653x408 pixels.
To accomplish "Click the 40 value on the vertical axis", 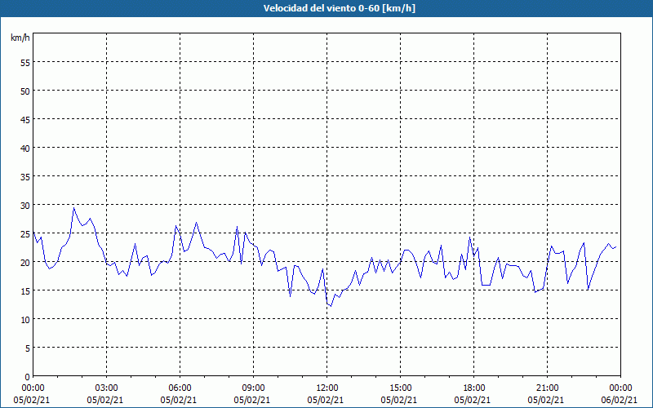I will [24, 148].
